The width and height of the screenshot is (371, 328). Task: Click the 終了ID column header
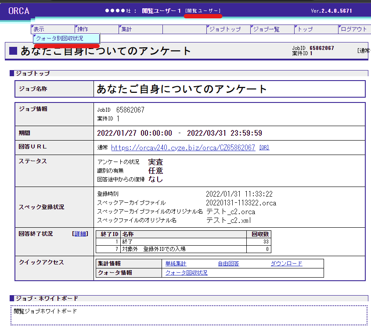pos(108,234)
